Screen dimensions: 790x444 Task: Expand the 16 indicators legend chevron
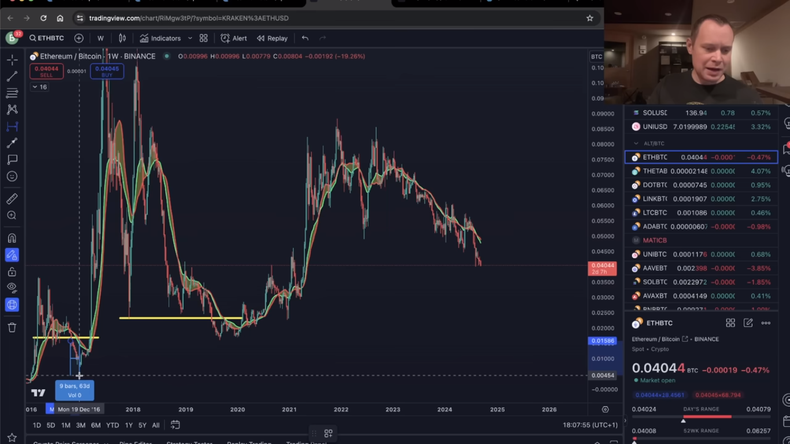point(40,87)
